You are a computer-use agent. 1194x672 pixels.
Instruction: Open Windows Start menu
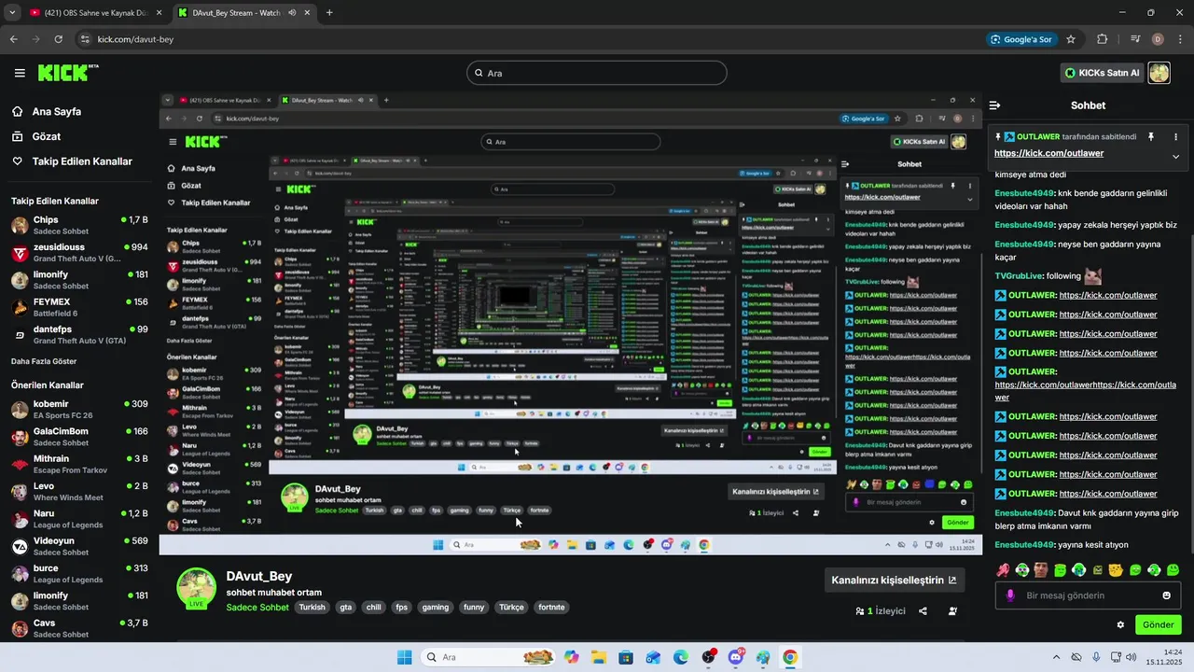pyautogui.click(x=404, y=657)
